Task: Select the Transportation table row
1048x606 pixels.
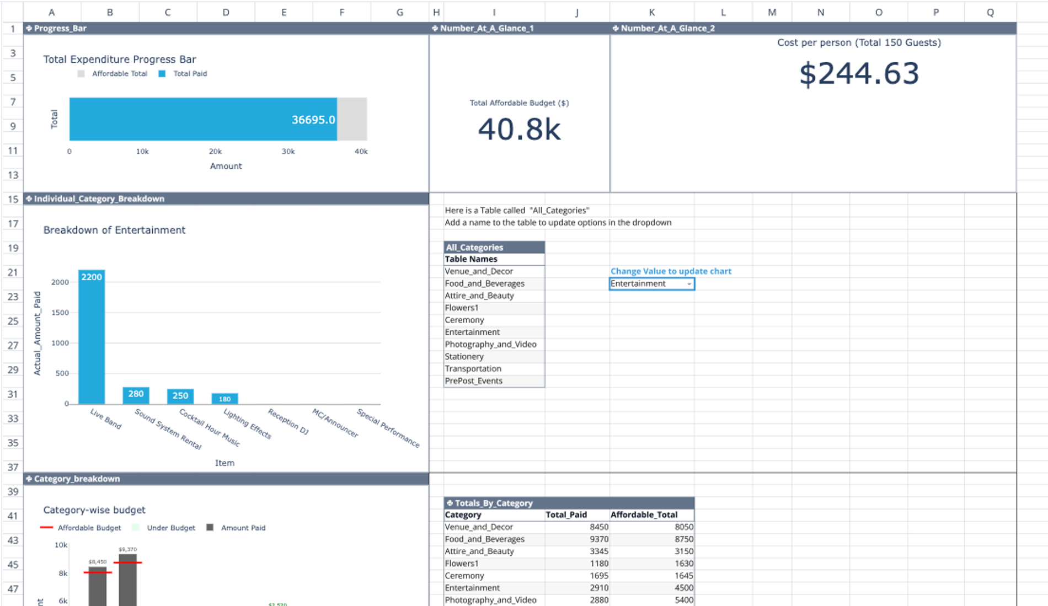Action: (x=494, y=368)
